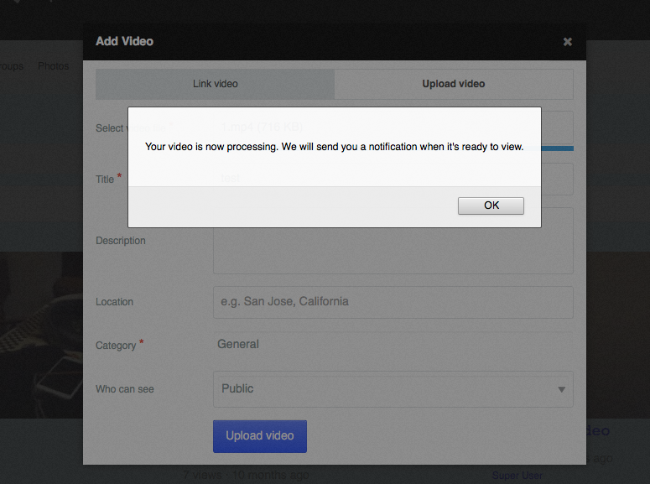Click the Description text area
Viewport: 650px width, 484px height.
point(393,251)
